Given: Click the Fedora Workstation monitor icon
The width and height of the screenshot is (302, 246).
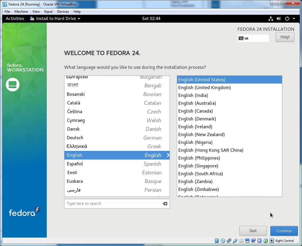Looking at the screenshot, I should pos(12,84).
